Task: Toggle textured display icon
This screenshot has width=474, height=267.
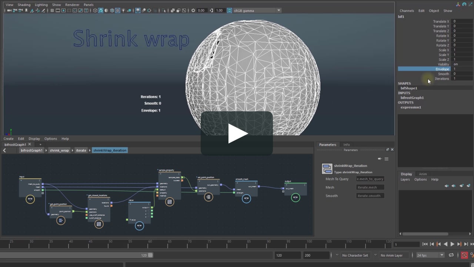Action: click(x=117, y=10)
